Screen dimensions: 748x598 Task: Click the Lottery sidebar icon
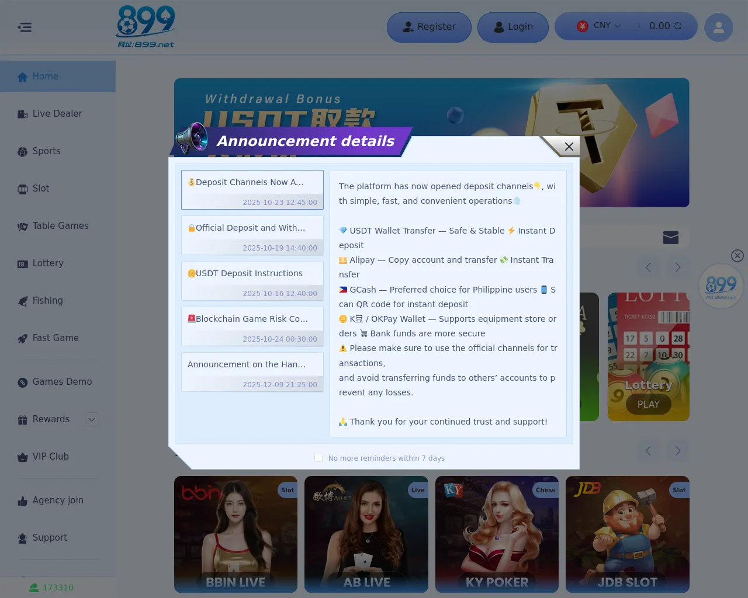(x=23, y=264)
